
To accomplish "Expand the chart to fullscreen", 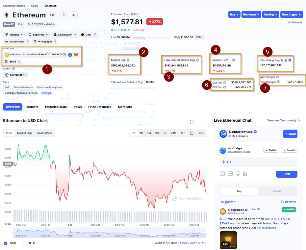I will point(192,122).
